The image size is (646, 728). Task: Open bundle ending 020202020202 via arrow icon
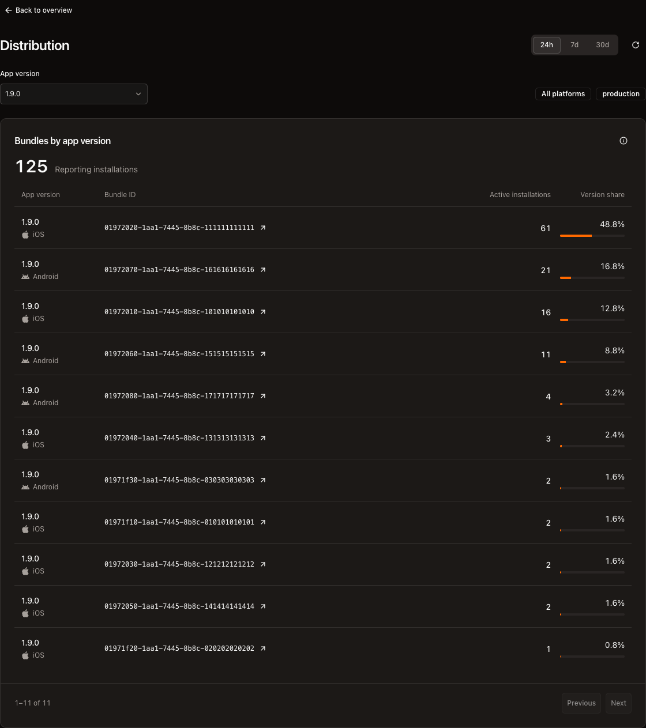[x=263, y=648]
